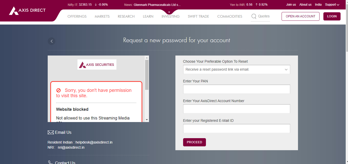Click the Login button
This screenshot has height=164, width=348.
click(x=332, y=16)
